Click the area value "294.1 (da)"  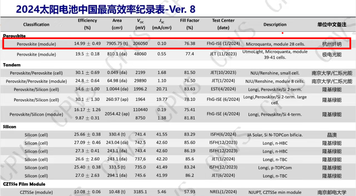[x=117, y=175]
